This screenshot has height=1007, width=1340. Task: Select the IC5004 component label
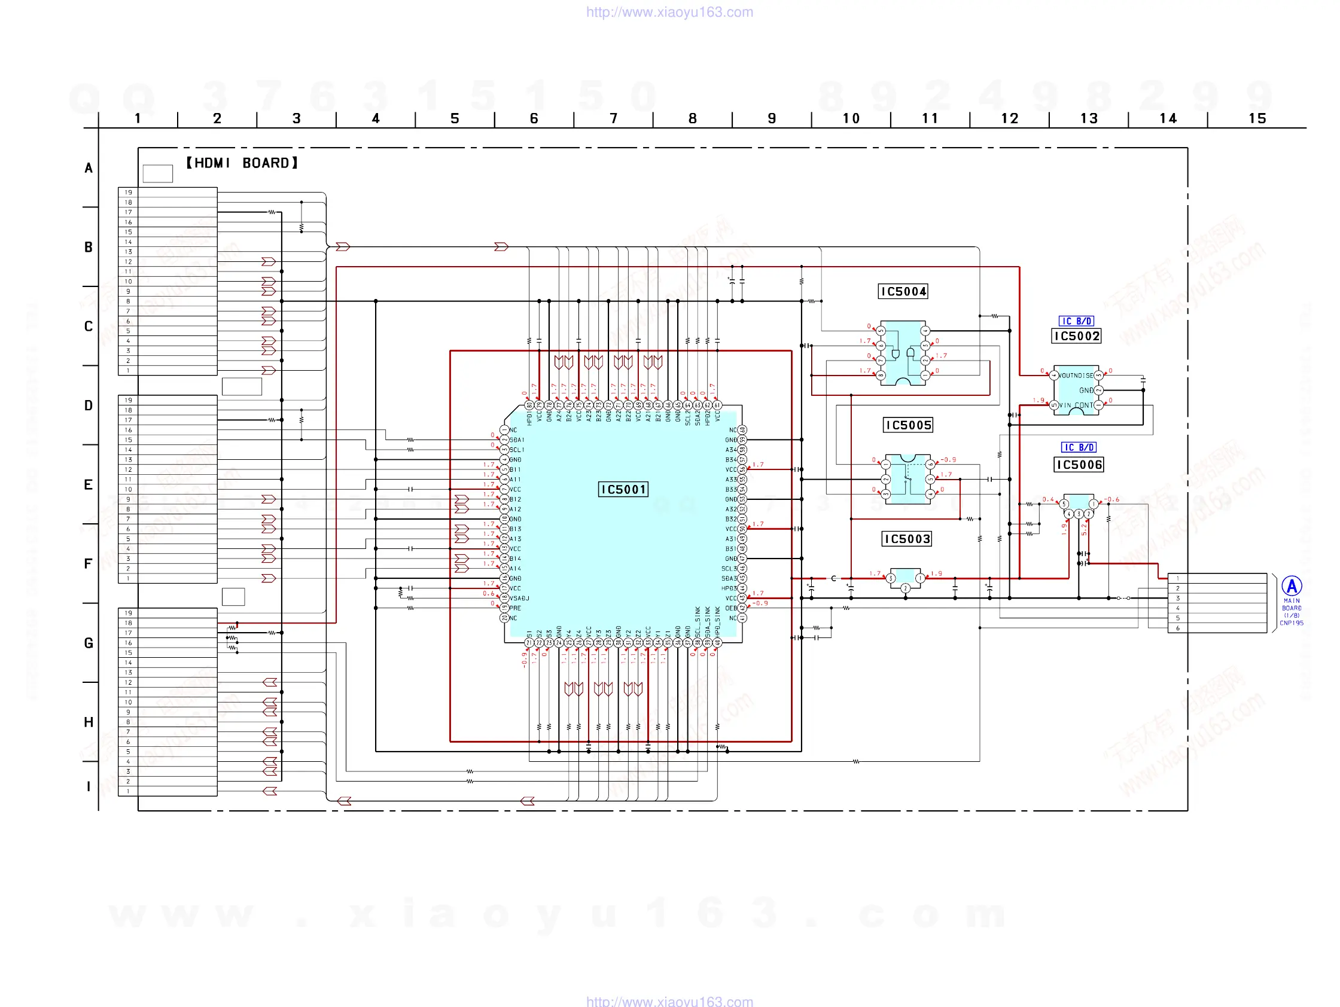(903, 291)
